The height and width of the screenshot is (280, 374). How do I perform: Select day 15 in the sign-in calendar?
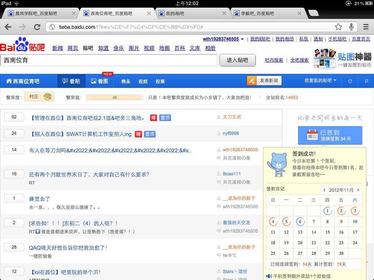point(328,232)
